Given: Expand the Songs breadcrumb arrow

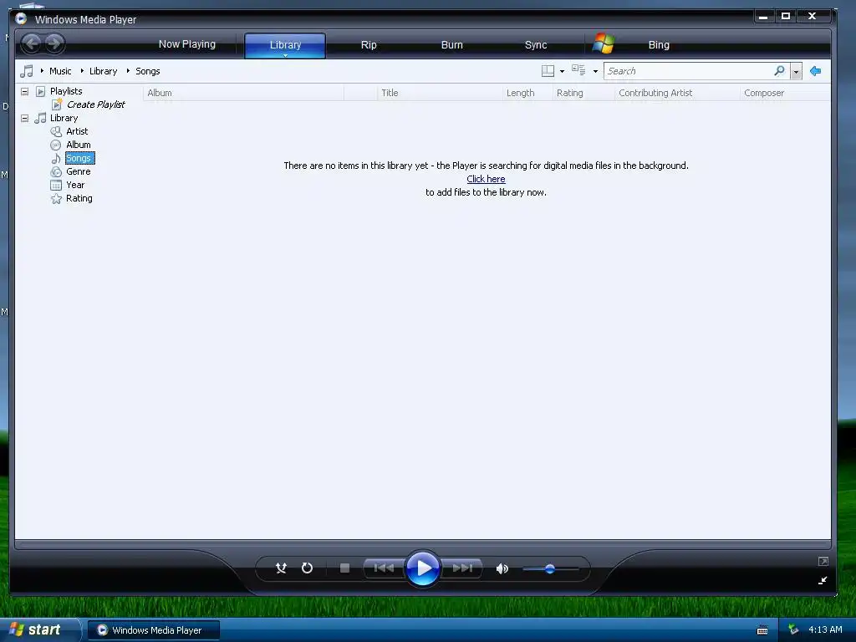Looking at the screenshot, I should [x=128, y=71].
